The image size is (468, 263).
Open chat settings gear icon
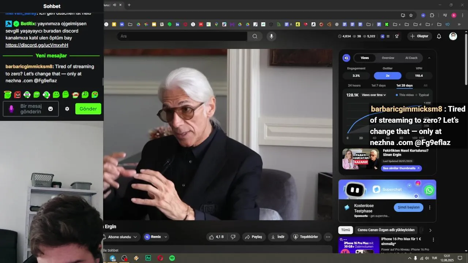(67, 109)
